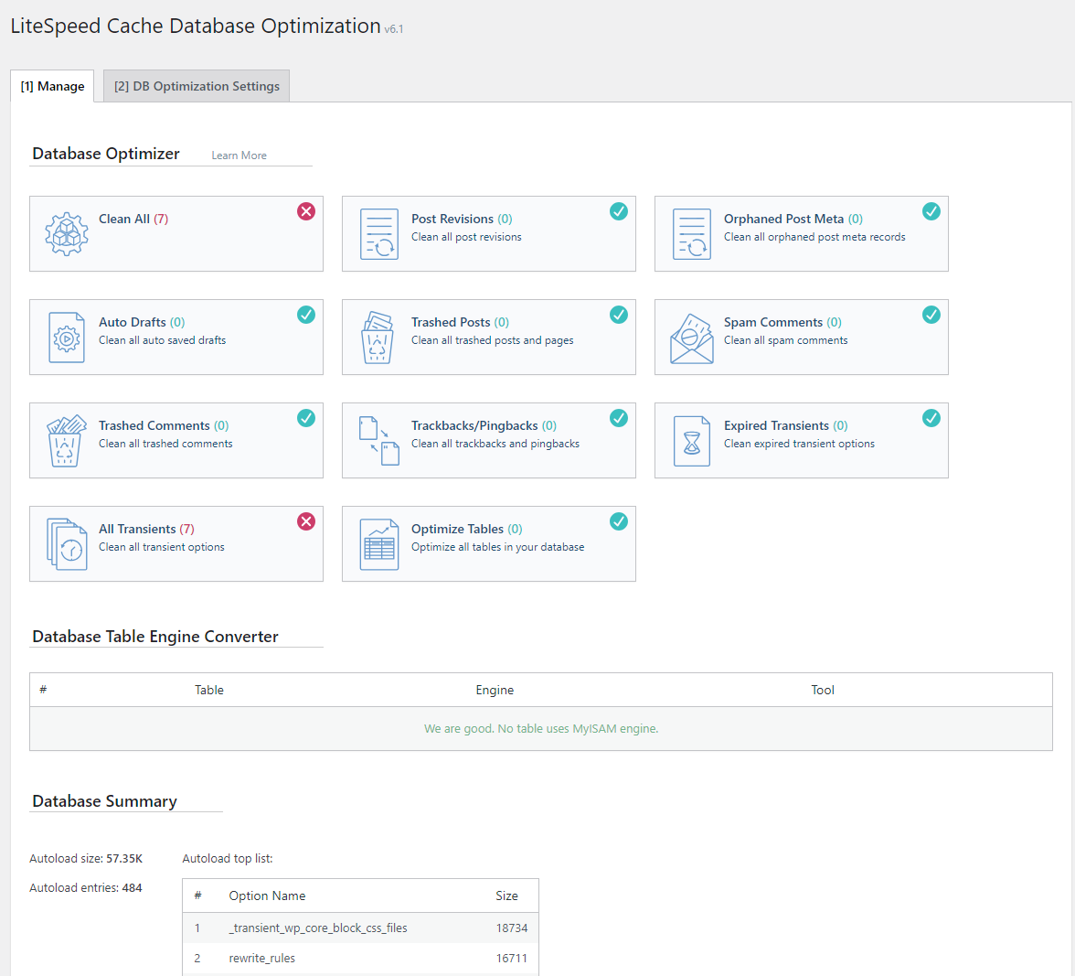
Task: Click the green check on Trashed Comments
Action: pos(306,418)
